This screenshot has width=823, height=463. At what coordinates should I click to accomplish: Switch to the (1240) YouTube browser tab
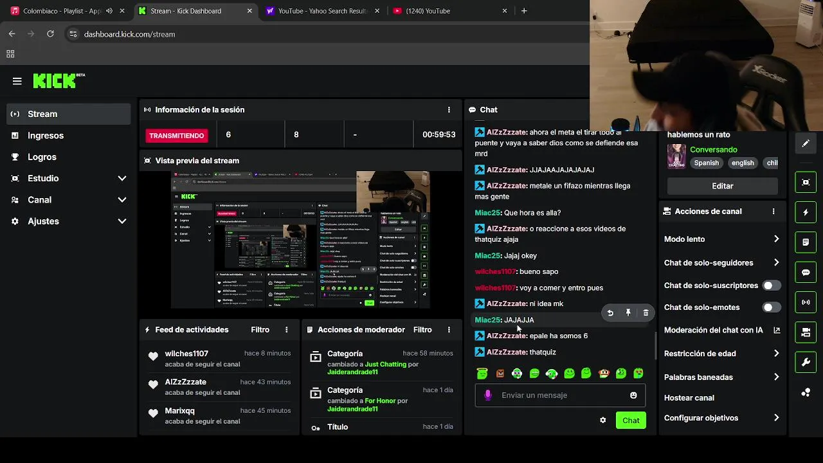point(450,11)
